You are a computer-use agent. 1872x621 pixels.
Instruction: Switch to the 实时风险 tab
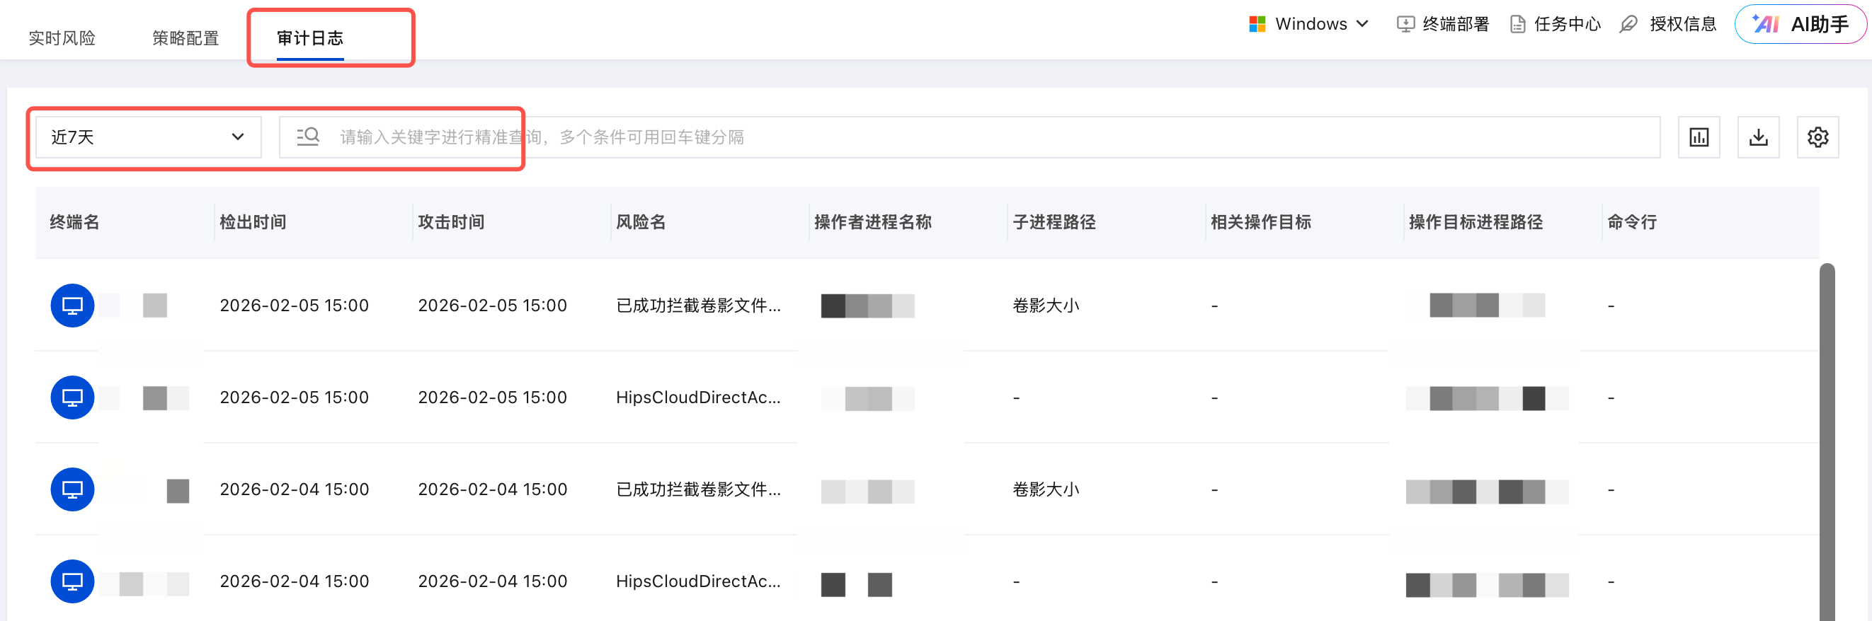(62, 37)
